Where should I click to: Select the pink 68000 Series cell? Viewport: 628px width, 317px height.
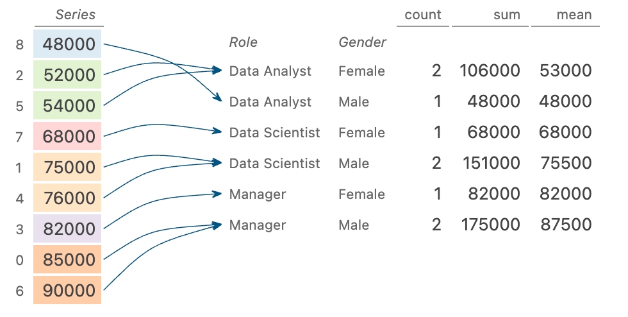69,137
